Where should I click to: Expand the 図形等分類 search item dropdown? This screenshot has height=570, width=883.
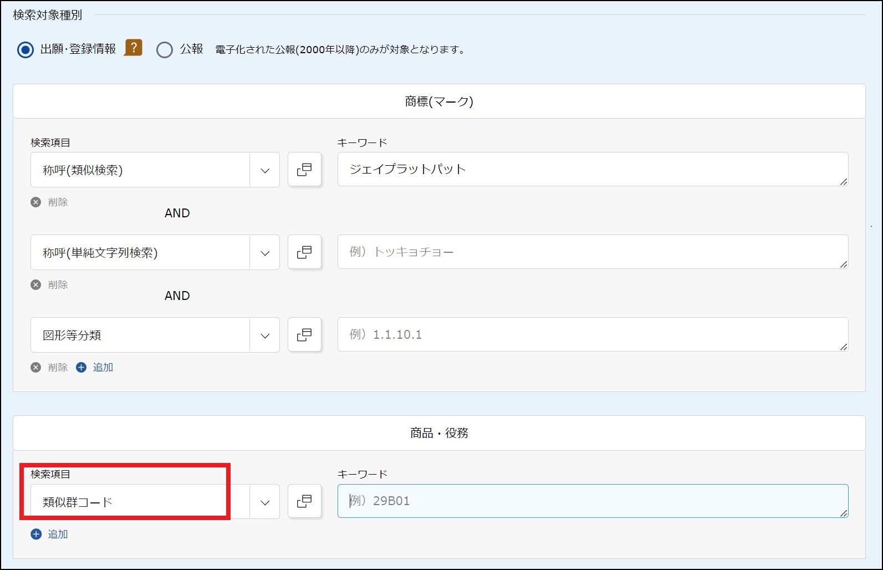265,335
